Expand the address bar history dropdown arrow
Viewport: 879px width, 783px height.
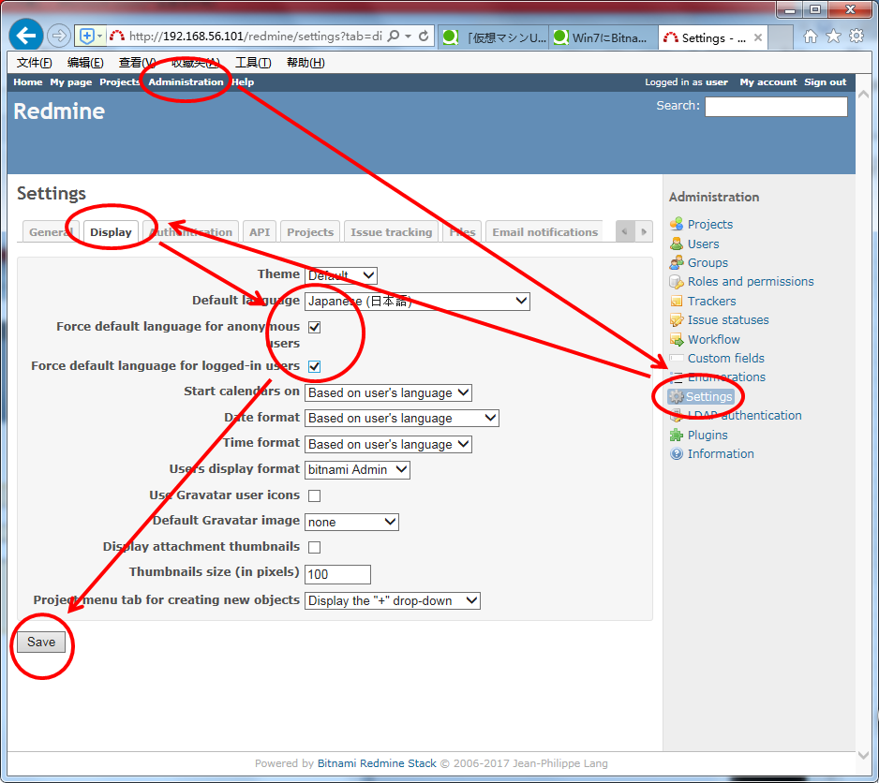(409, 37)
